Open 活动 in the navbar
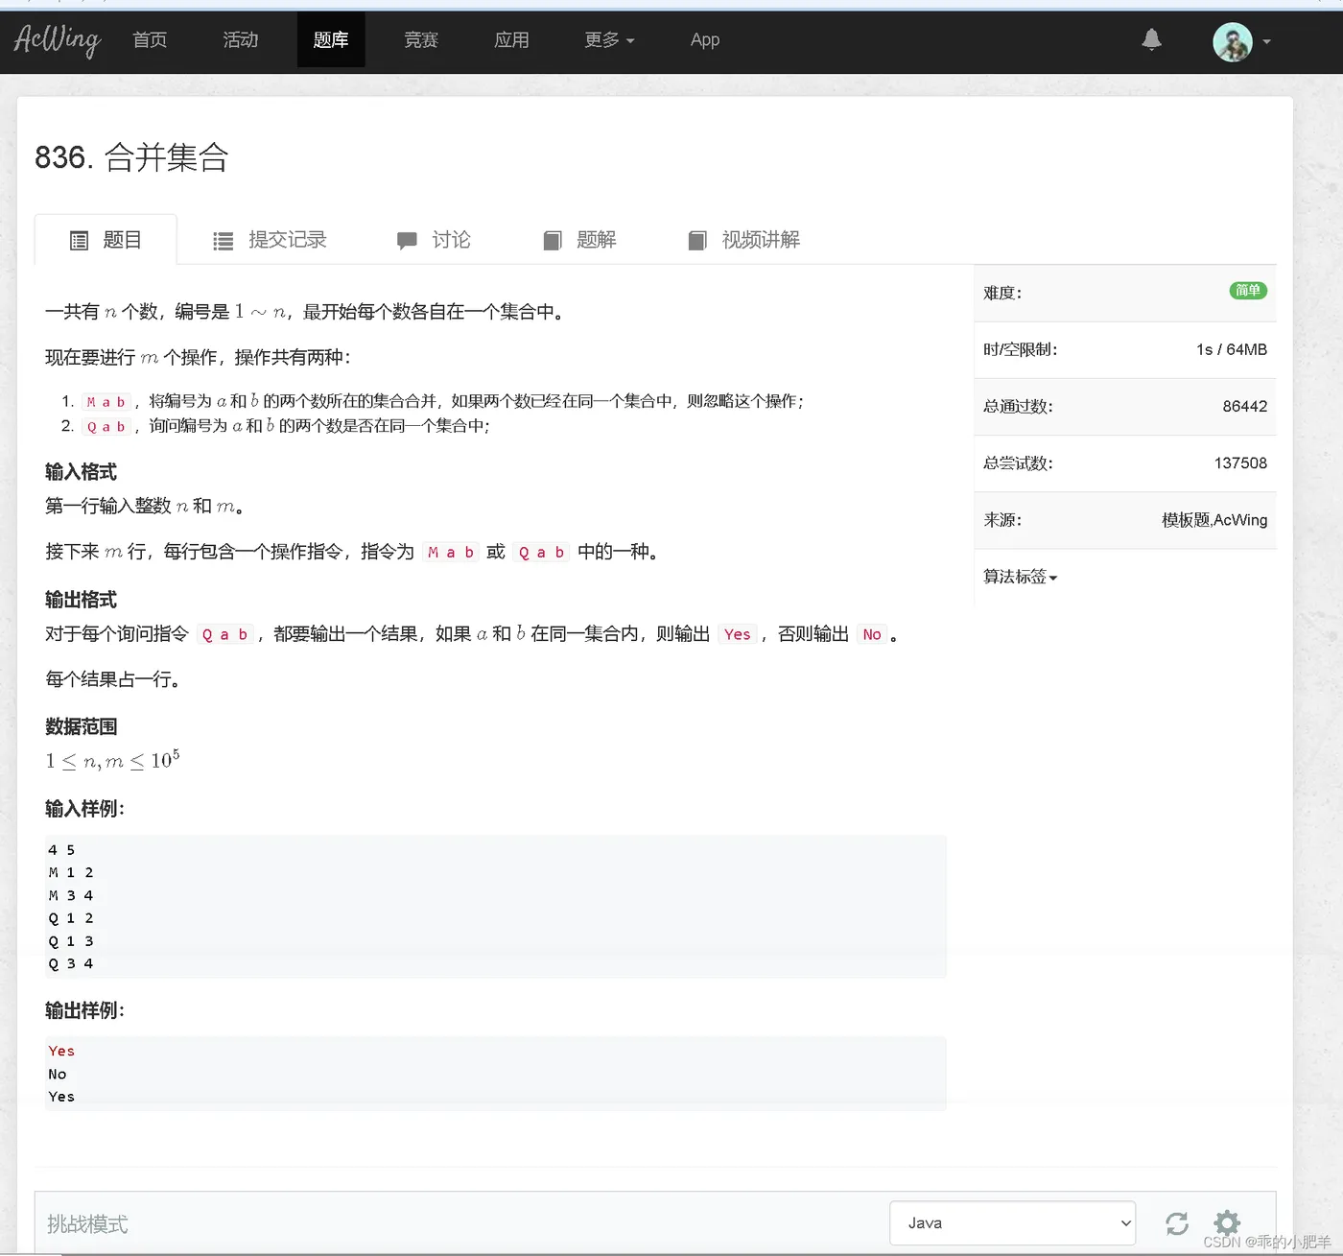The image size is (1343, 1256). point(241,40)
